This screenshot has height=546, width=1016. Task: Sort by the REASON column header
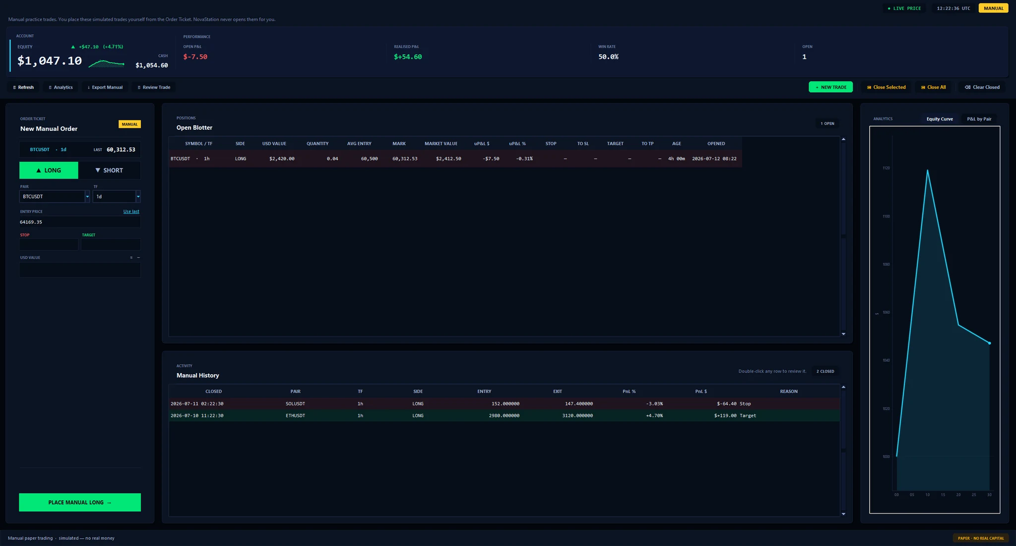coord(789,391)
